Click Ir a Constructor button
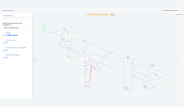 tap(178, 14)
